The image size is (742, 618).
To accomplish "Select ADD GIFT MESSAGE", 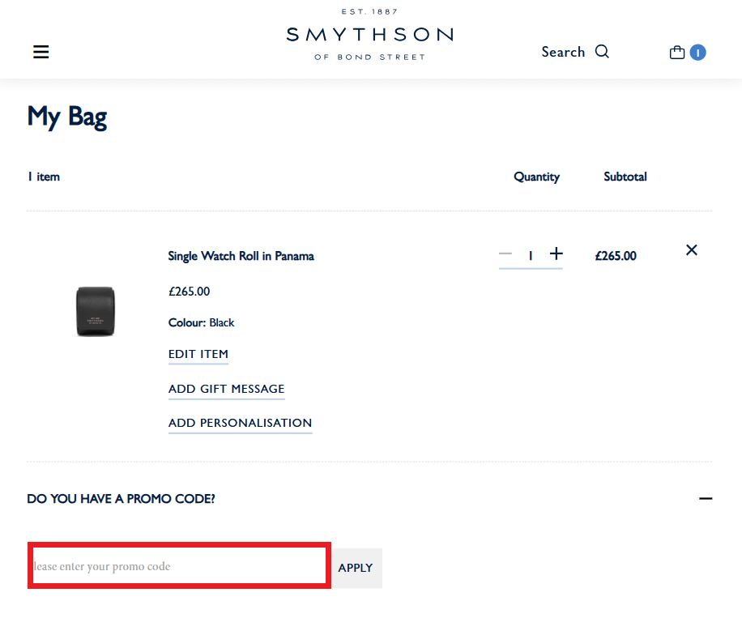I will coord(226,389).
